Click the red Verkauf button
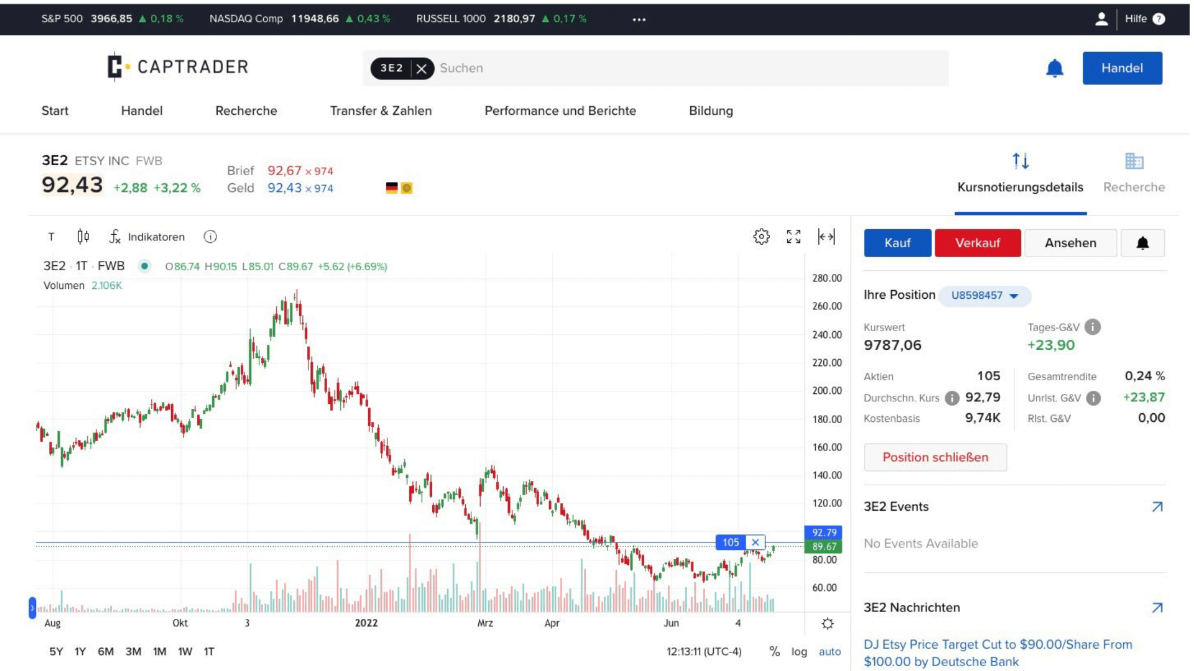 point(978,243)
